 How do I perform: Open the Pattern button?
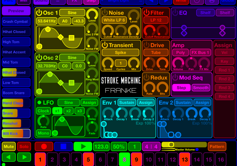pos(217,146)
